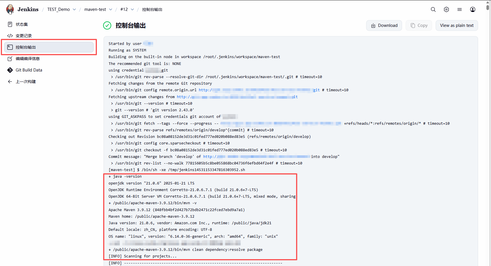Click the Git Build Data icon
Screen dimensions: 491x266
click(10, 70)
